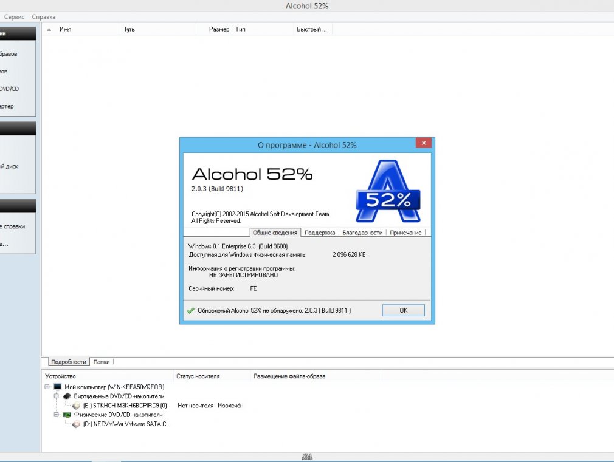Click the Размер column header
The width and height of the screenshot is (614, 462).
[219, 29]
